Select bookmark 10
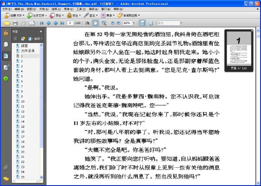 click(x=23, y=101)
